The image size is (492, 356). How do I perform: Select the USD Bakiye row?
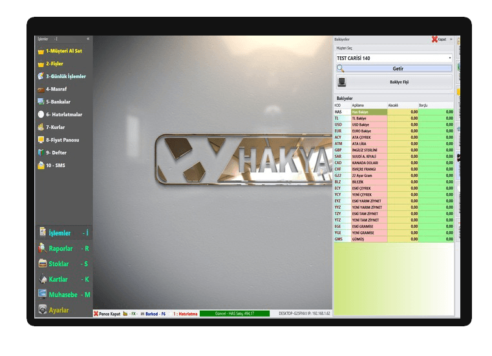point(394,125)
